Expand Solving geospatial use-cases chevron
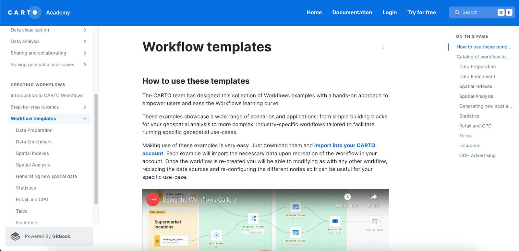The image size is (519, 251). coord(85,65)
